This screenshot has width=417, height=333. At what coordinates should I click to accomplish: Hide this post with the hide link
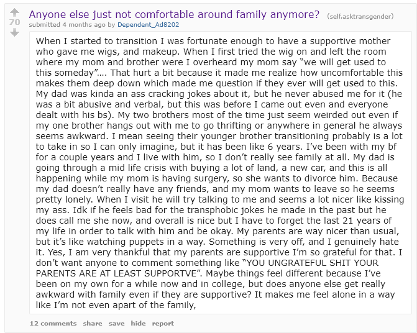click(x=138, y=323)
